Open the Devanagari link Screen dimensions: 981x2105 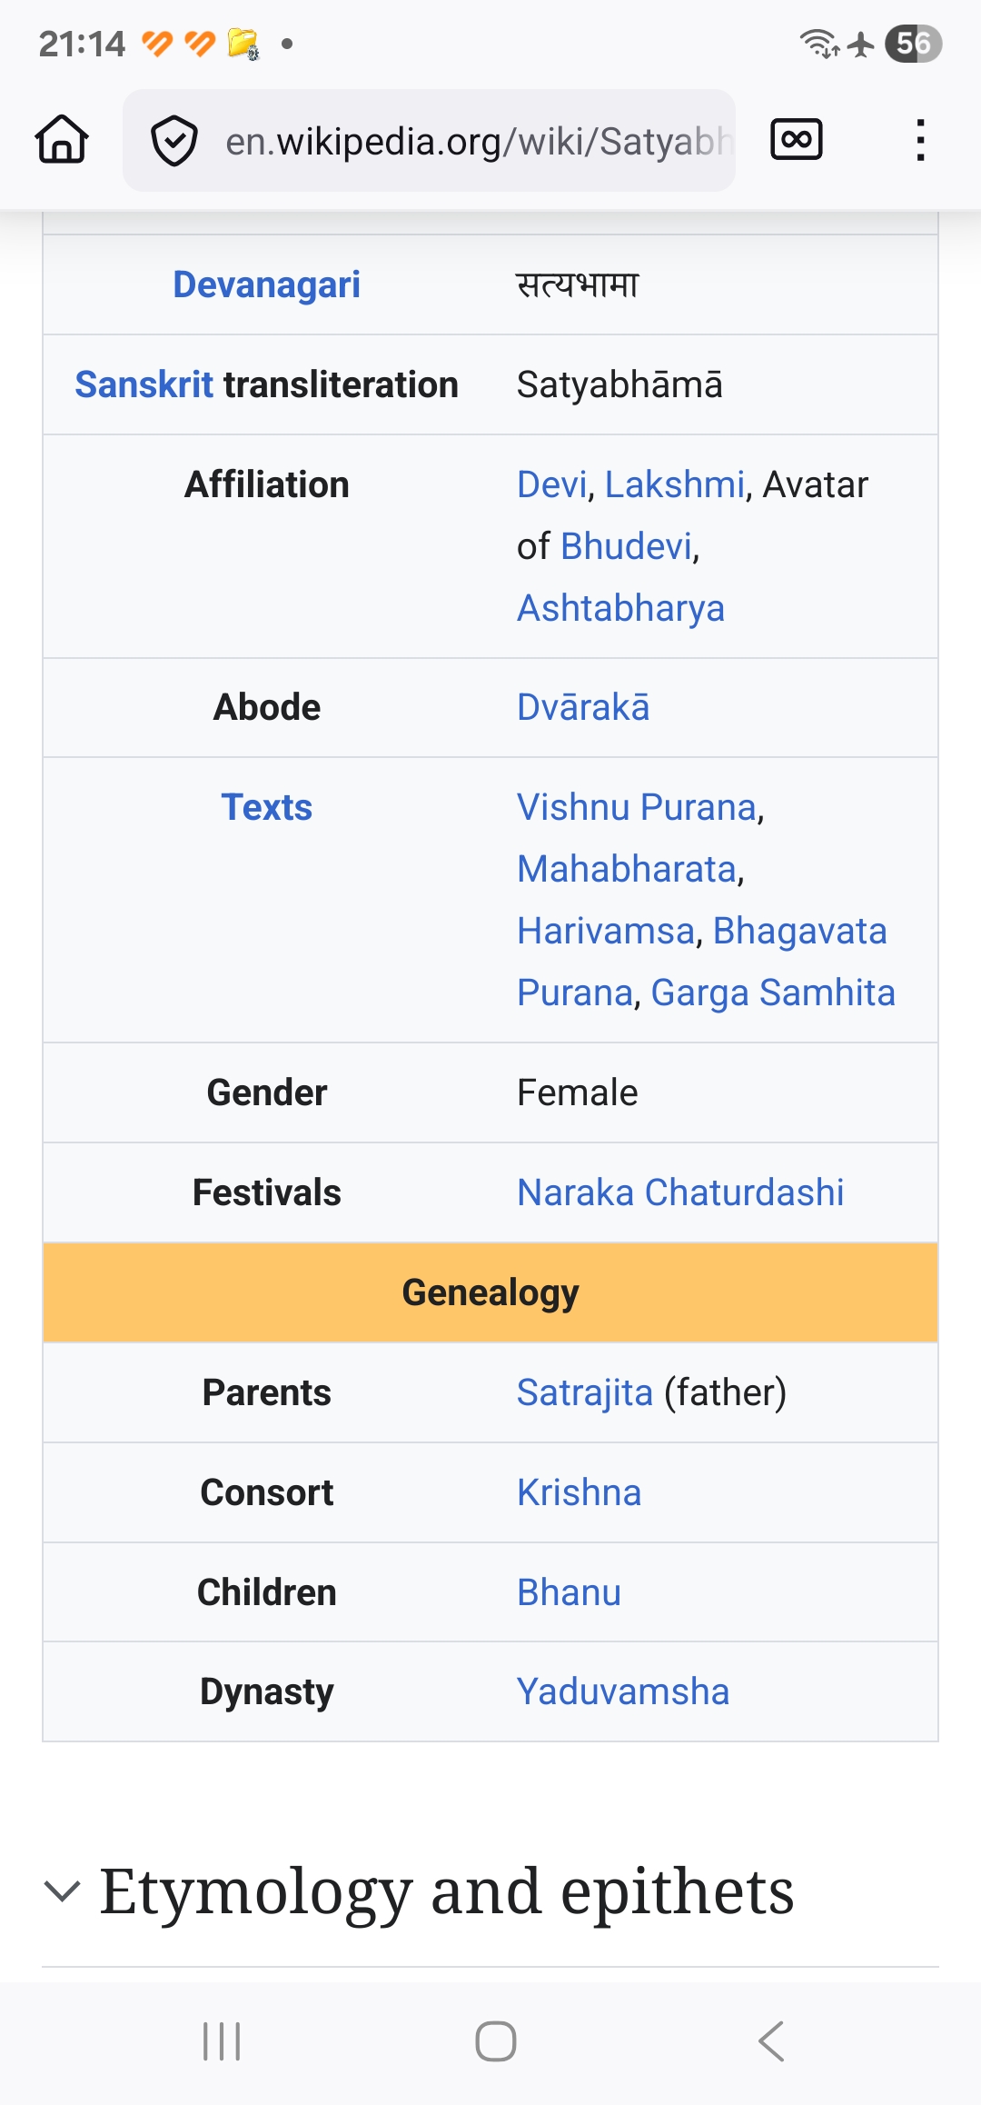(x=266, y=284)
